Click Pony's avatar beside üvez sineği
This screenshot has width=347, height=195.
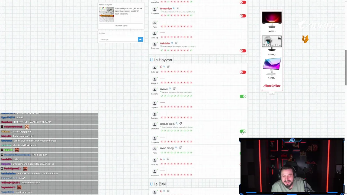(x=155, y=149)
